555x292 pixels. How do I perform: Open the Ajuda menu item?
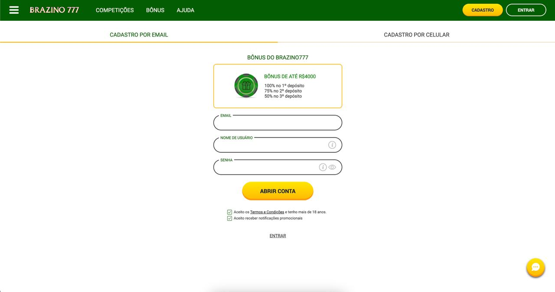pos(186,10)
